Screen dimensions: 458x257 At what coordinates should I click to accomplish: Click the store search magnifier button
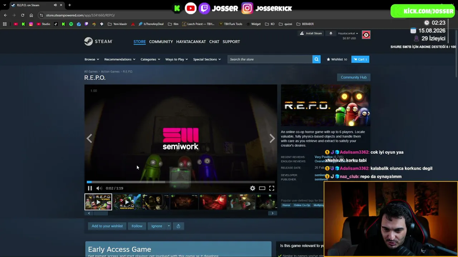point(316,59)
